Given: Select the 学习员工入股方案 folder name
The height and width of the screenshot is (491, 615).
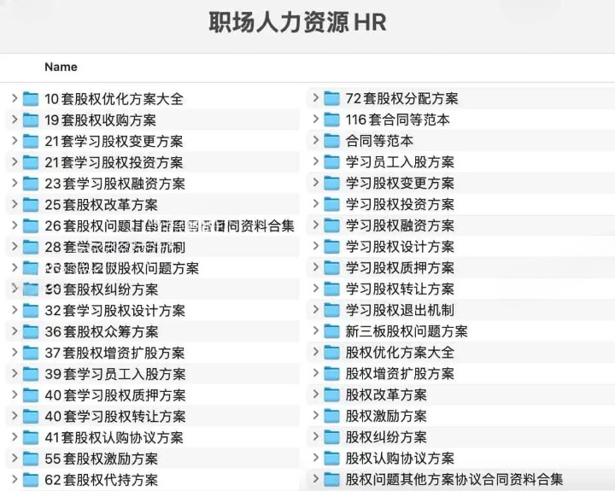Looking at the screenshot, I should pyautogui.click(x=400, y=162).
